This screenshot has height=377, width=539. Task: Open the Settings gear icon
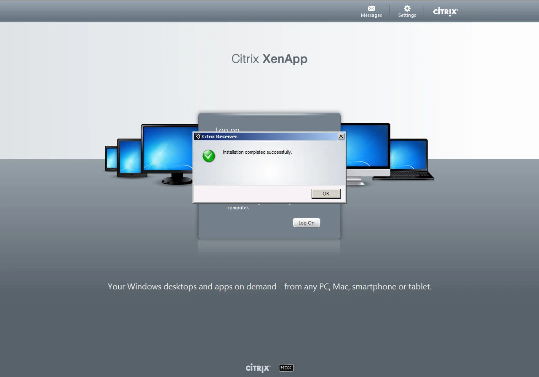point(407,8)
